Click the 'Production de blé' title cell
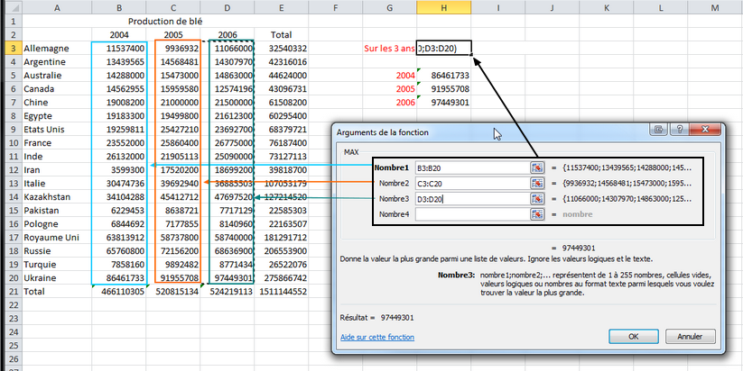 pos(166,21)
